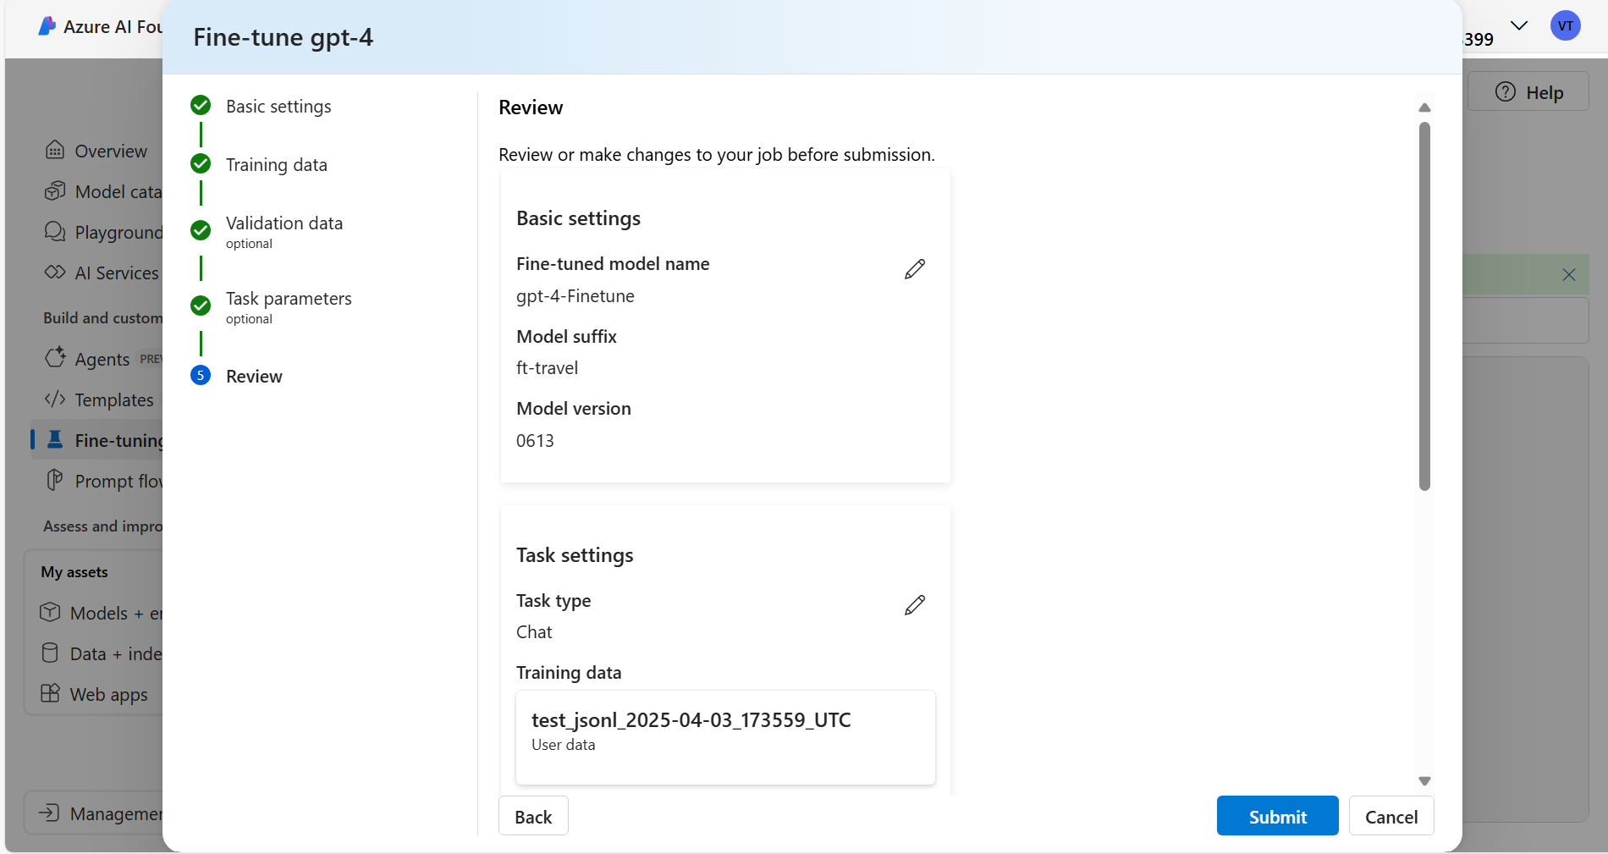Click the Training data green checkmark
Viewport: 1608px width, 854px height.
201,163
